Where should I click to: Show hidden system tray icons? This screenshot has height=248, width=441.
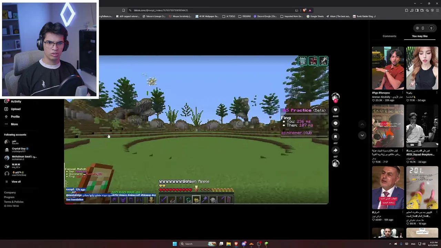pyautogui.click(x=390, y=244)
